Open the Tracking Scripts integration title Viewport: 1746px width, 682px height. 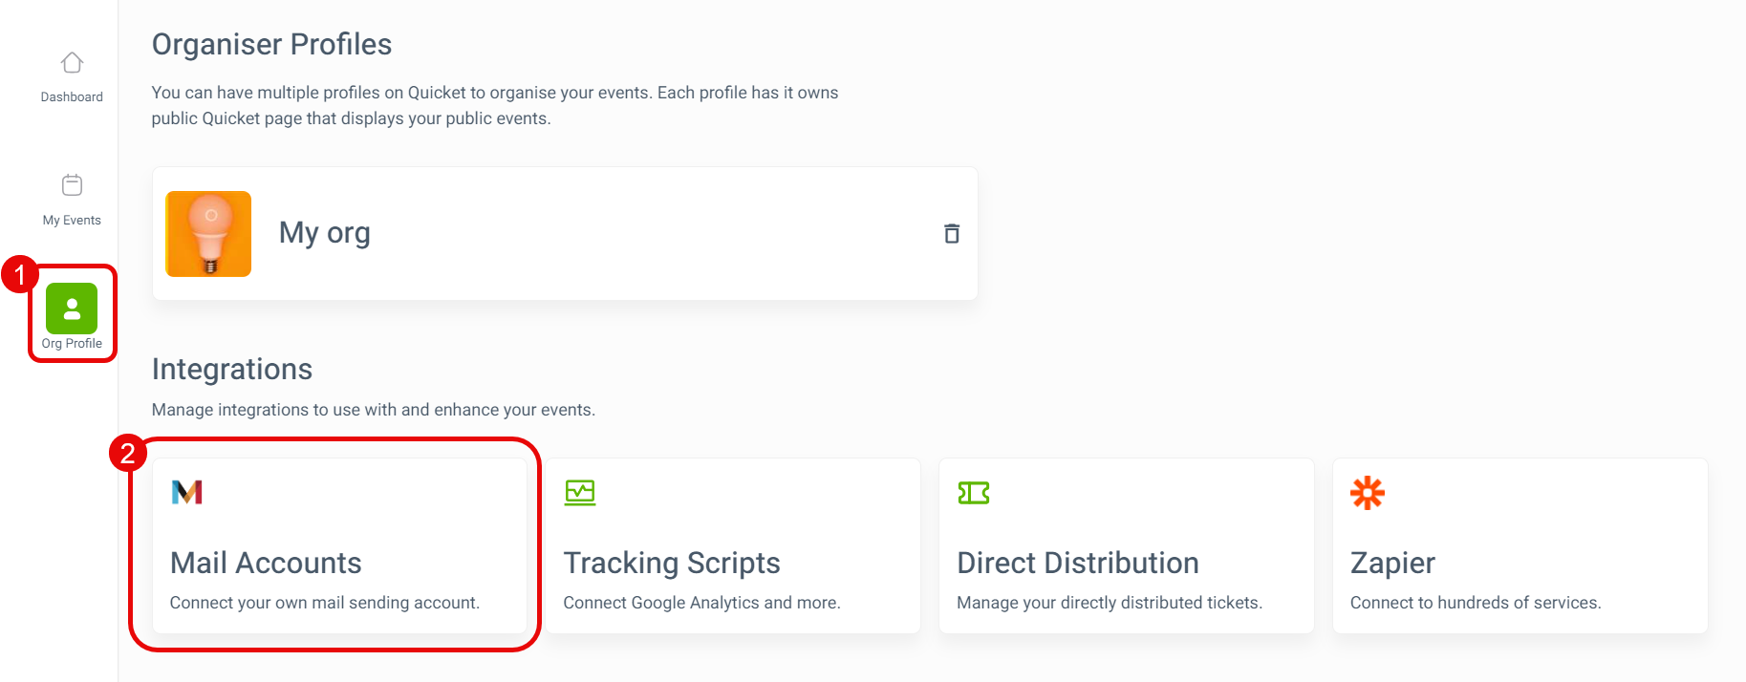tap(672, 563)
